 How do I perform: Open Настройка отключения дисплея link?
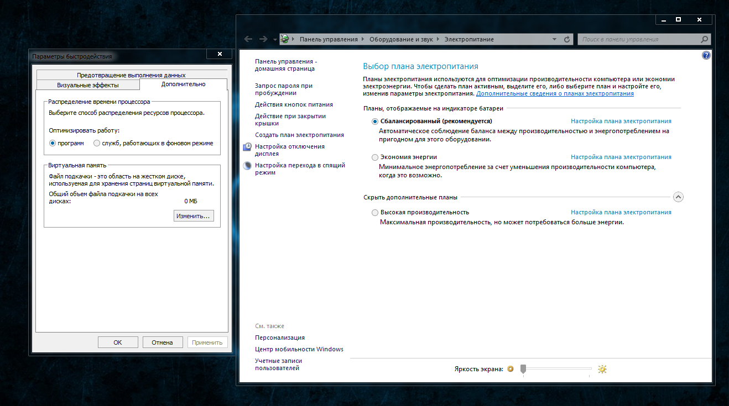[x=290, y=150]
